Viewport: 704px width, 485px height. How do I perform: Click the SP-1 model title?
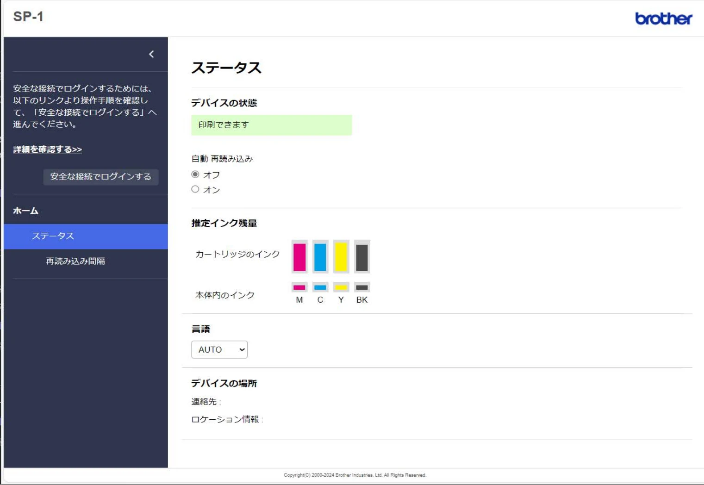pos(28,17)
